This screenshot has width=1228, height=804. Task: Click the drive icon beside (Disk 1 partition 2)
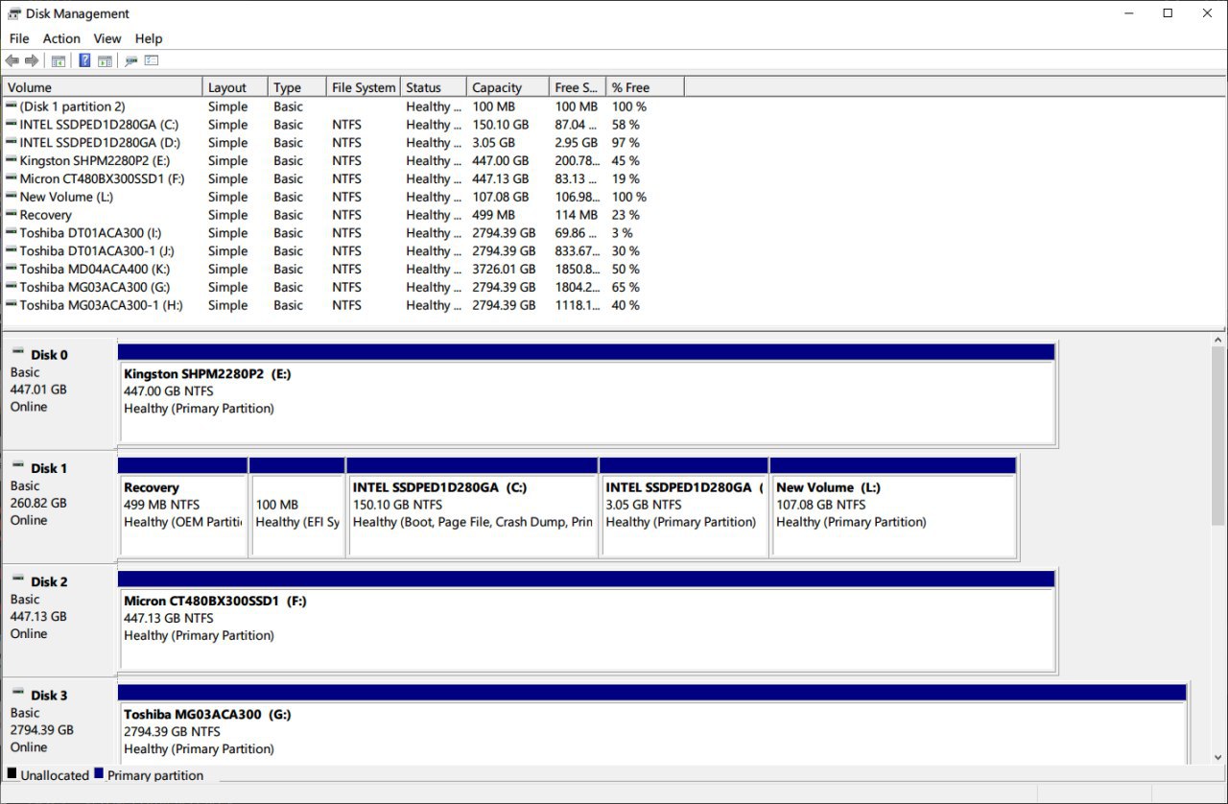pos(11,106)
